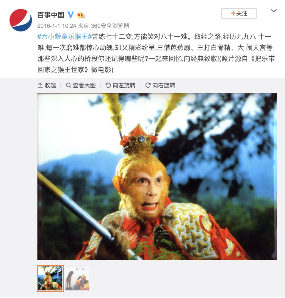Open the 百事中国 account name link
The height and width of the screenshot is (298, 285).
coord(51,15)
